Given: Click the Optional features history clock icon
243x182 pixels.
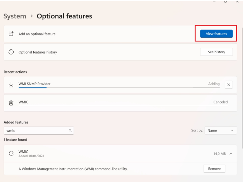Looking at the screenshot, I should (11, 52).
